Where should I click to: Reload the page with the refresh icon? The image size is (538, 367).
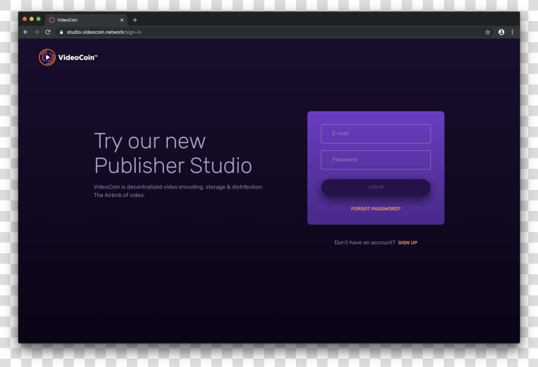47,32
